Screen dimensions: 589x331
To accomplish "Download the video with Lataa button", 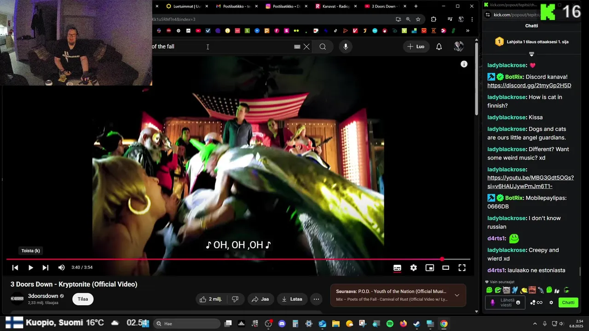I will coord(292,299).
